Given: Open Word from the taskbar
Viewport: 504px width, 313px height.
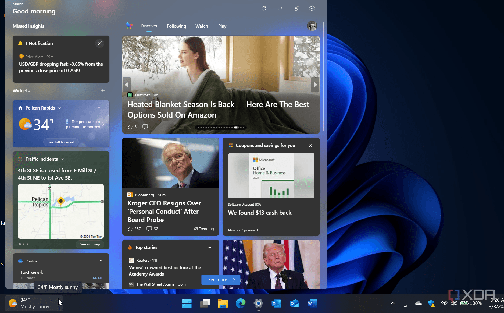Looking at the screenshot, I should pos(312,304).
